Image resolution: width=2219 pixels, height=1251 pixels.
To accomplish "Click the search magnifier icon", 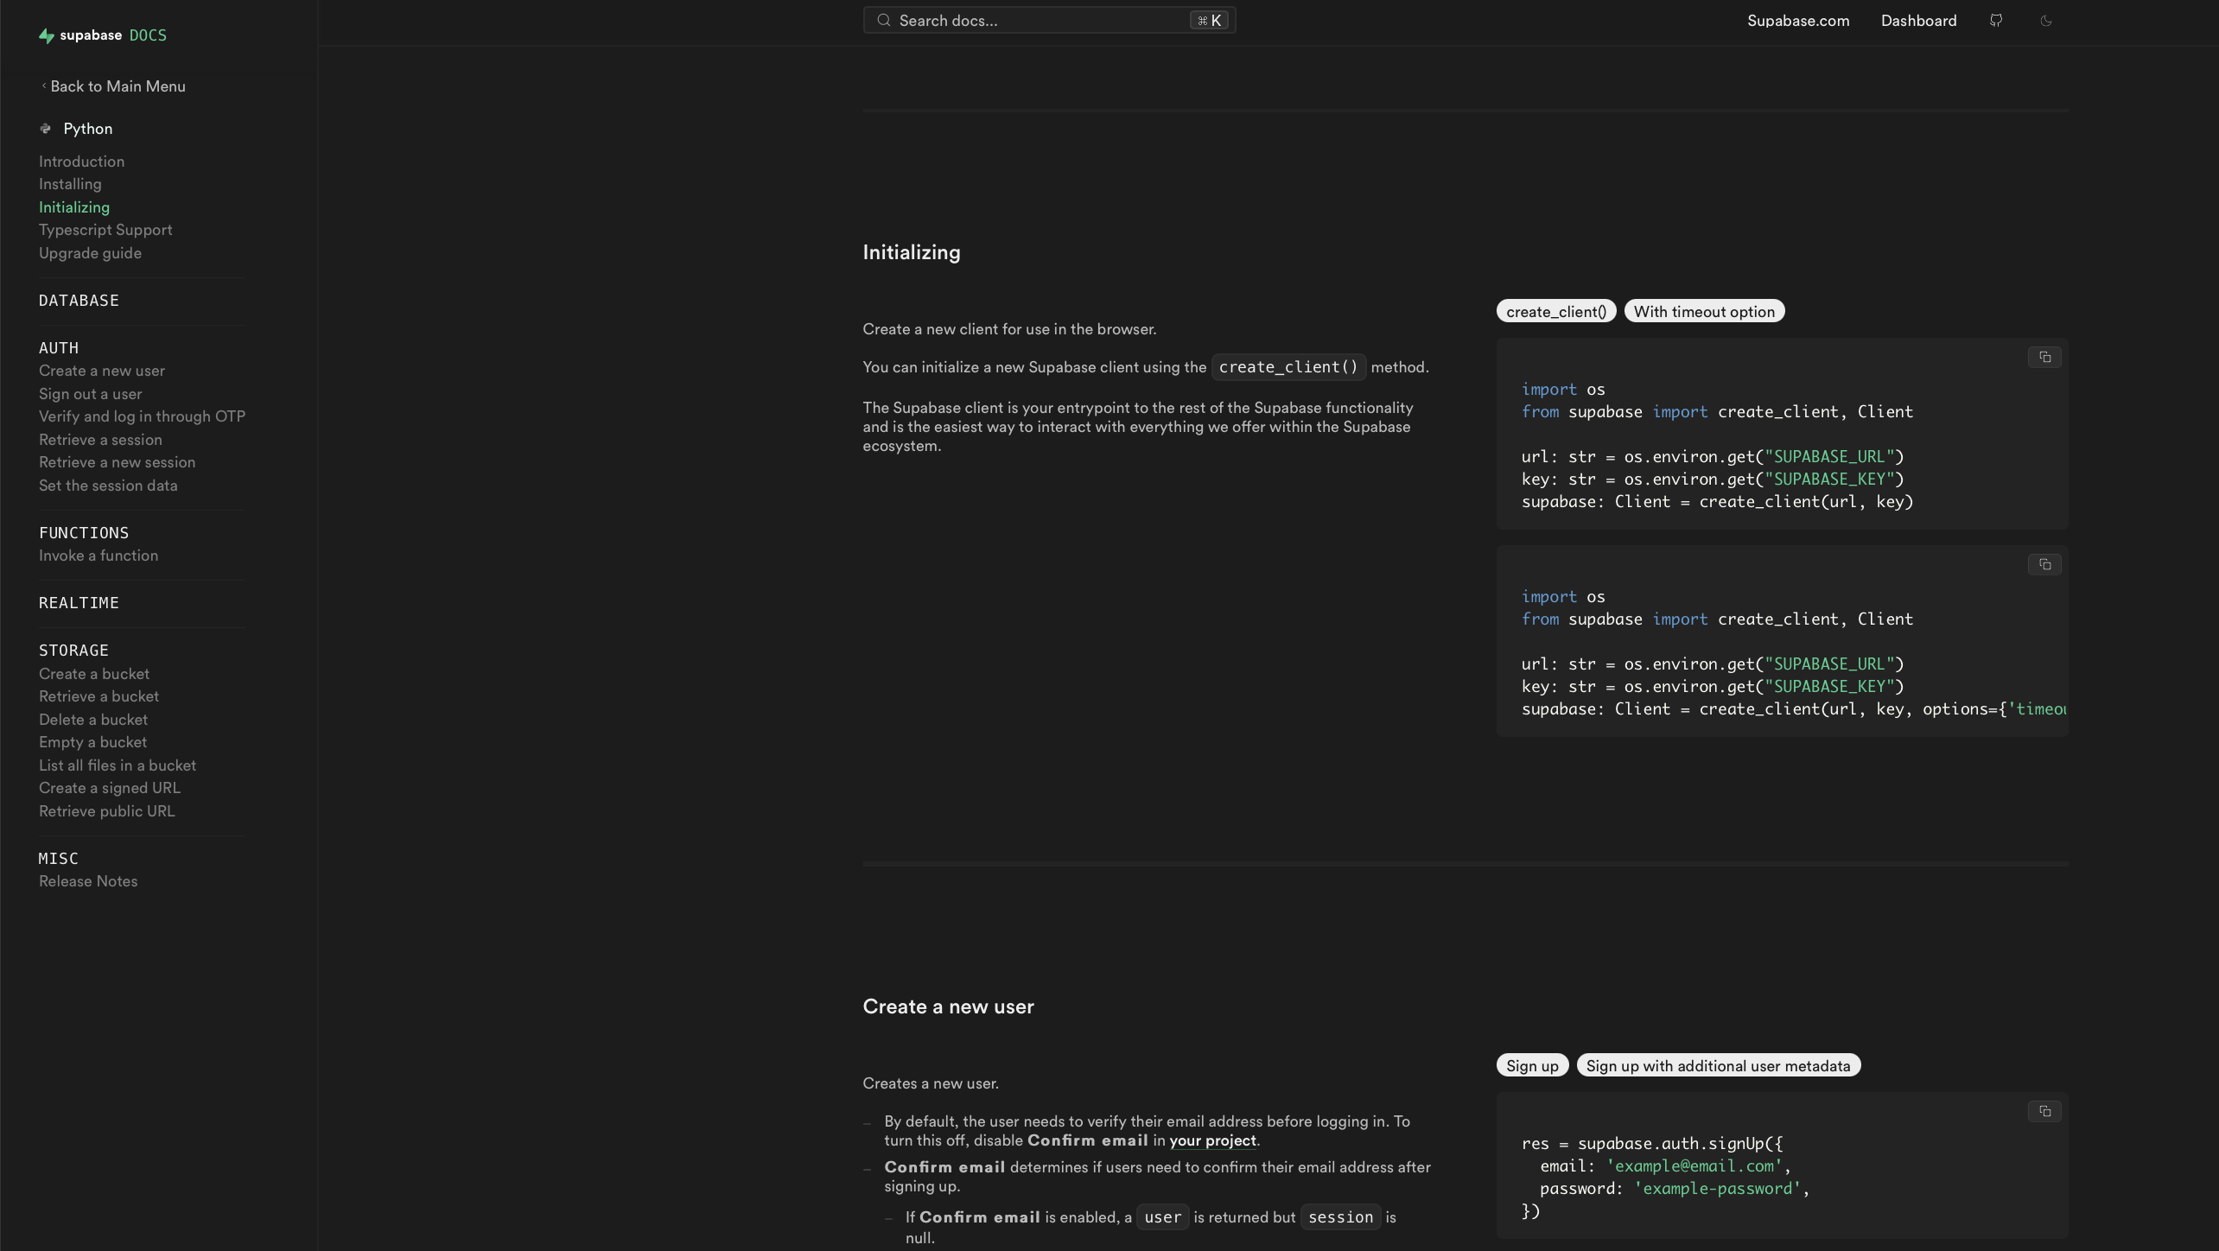I will point(883,21).
